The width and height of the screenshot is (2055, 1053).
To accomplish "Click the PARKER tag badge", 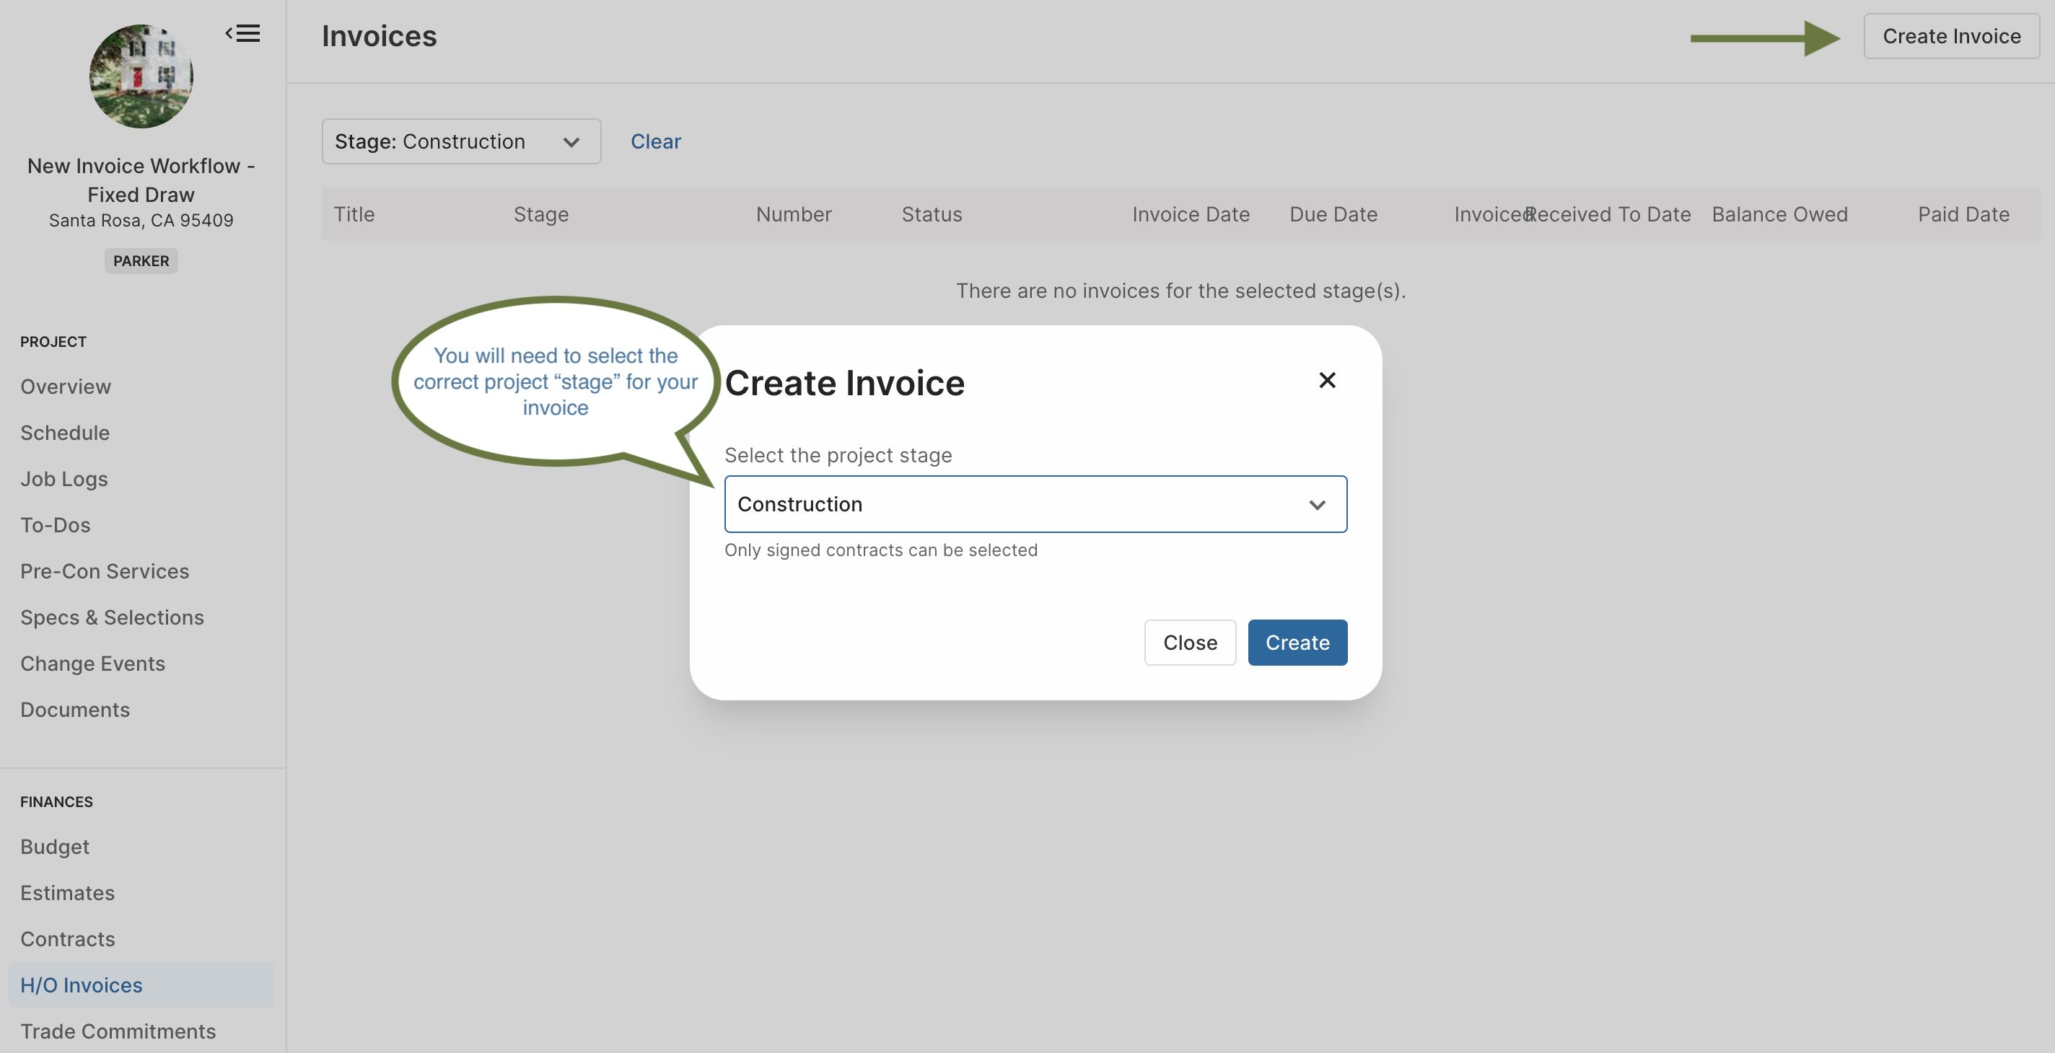I will click(141, 262).
